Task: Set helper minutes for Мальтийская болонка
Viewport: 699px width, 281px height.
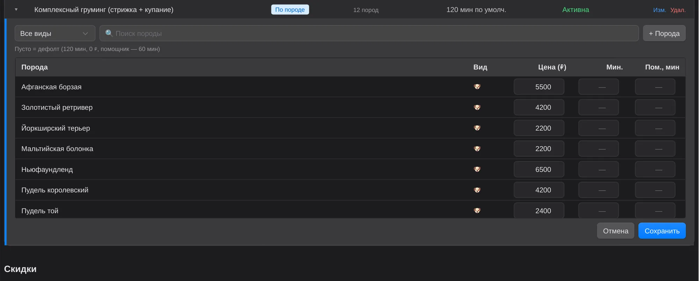Action: pos(655,149)
